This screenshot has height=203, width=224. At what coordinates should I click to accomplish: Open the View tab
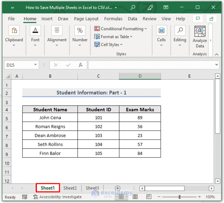click(166, 19)
